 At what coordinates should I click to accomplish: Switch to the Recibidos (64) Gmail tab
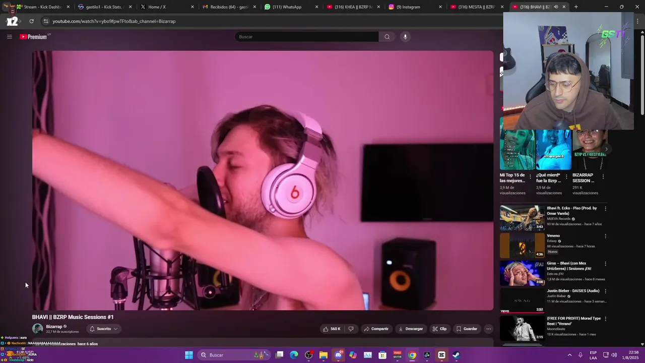tap(229, 7)
